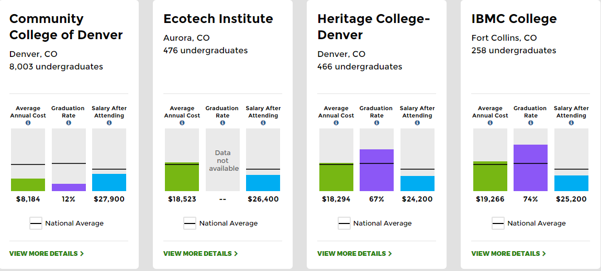
Task: Click info icon under Community College Average Annual Cost
Action: (x=28, y=123)
